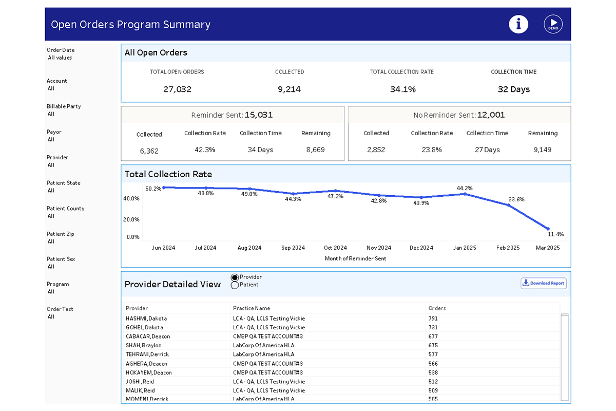Open the Program filter
616x411 pixels.
click(57, 287)
